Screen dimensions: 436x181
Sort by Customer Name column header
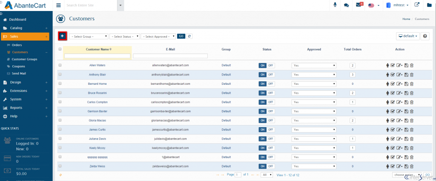pos(98,49)
